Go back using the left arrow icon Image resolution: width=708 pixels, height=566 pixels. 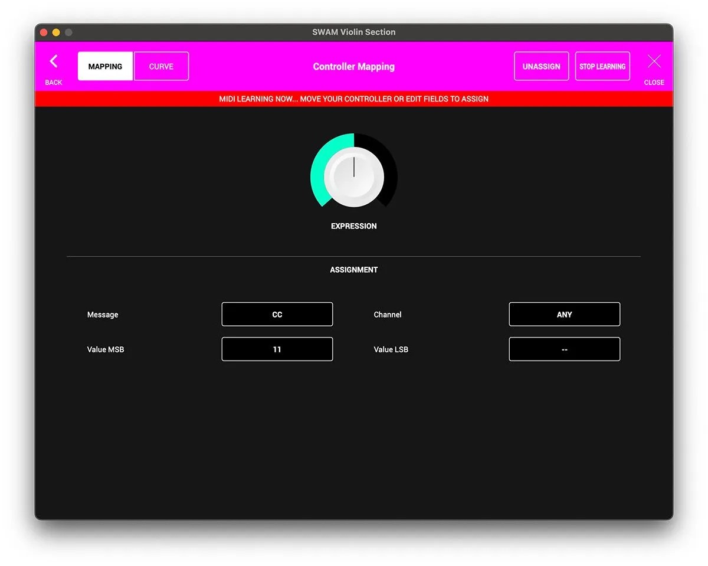coord(54,61)
